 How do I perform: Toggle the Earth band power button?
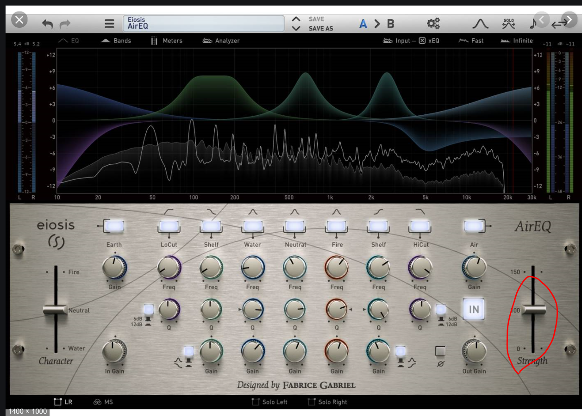(114, 226)
